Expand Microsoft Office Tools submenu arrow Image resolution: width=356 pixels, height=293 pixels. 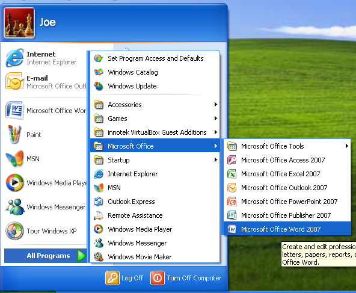click(347, 146)
